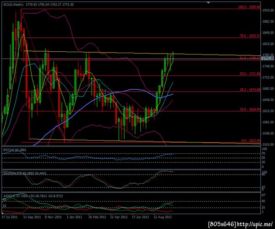
Task: Click the 17 Jul 2011 date label
Action: (x=10, y=217)
